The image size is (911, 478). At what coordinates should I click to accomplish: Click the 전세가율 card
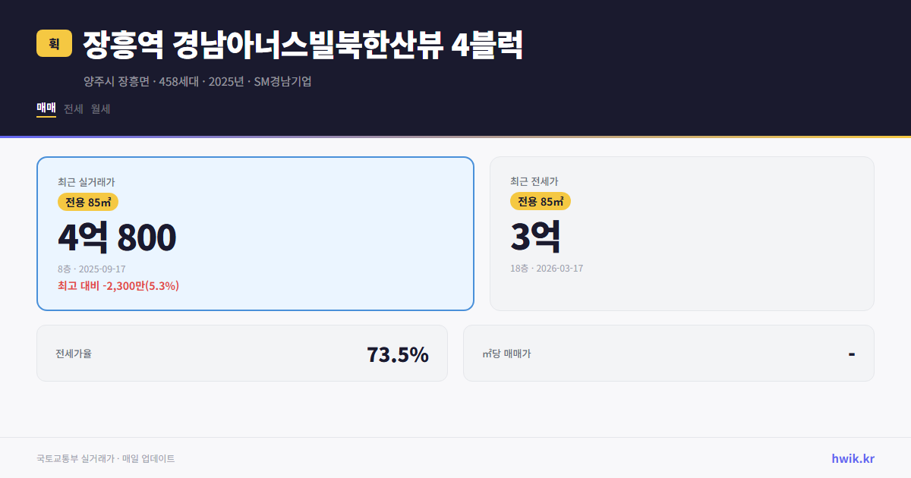tap(242, 353)
